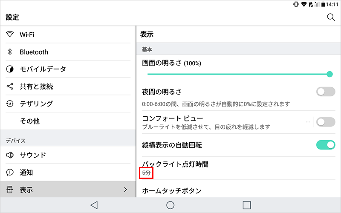The width and height of the screenshot is (341, 213).
Task: Tap the sound speaker icon
Action: [10, 155]
